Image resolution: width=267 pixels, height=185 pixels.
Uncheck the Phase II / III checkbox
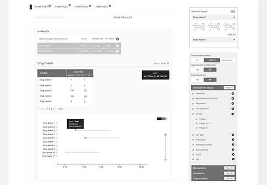pyautogui.click(x=196, y=124)
